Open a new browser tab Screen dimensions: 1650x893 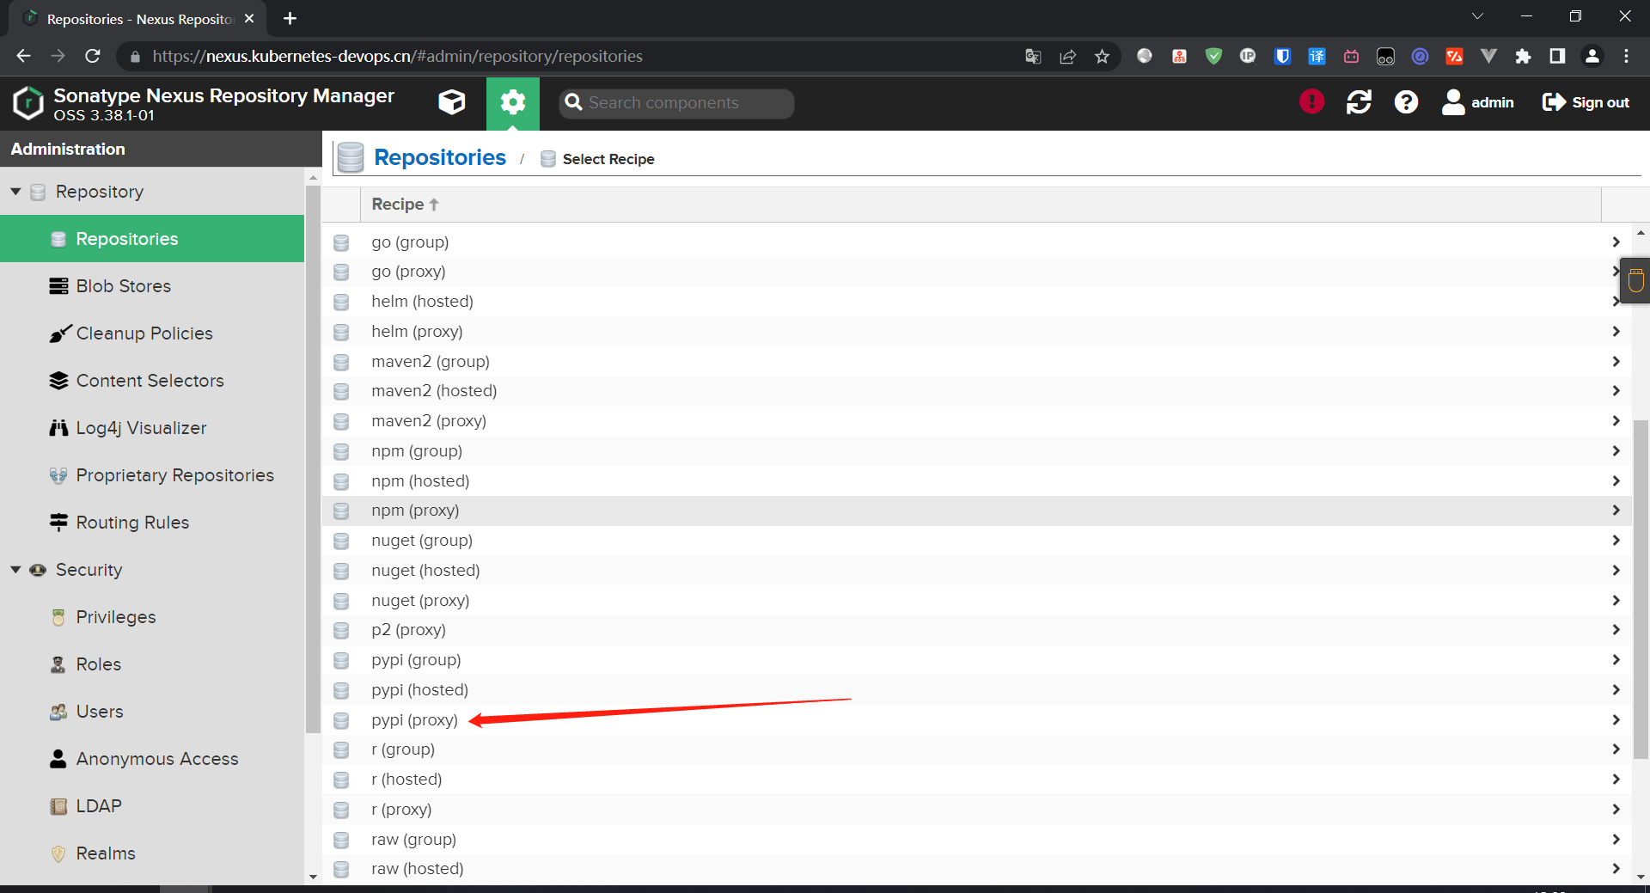[290, 18]
